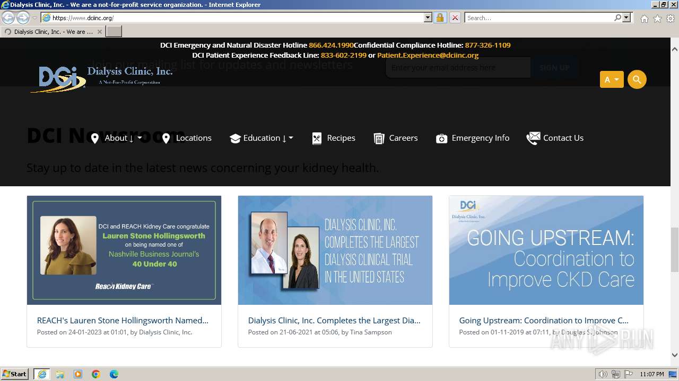Click the orange search magnifier button
This screenshot has width=679, height=381.
[637, 79]
